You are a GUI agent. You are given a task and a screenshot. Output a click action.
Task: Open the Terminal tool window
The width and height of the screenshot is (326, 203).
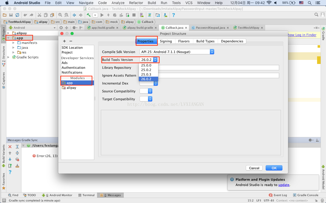tap(86, 195)
